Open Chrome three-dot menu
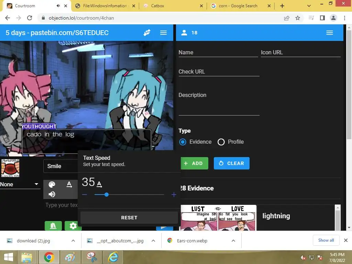The width and height of the screenshot is (352, 264). pos(344,18)
